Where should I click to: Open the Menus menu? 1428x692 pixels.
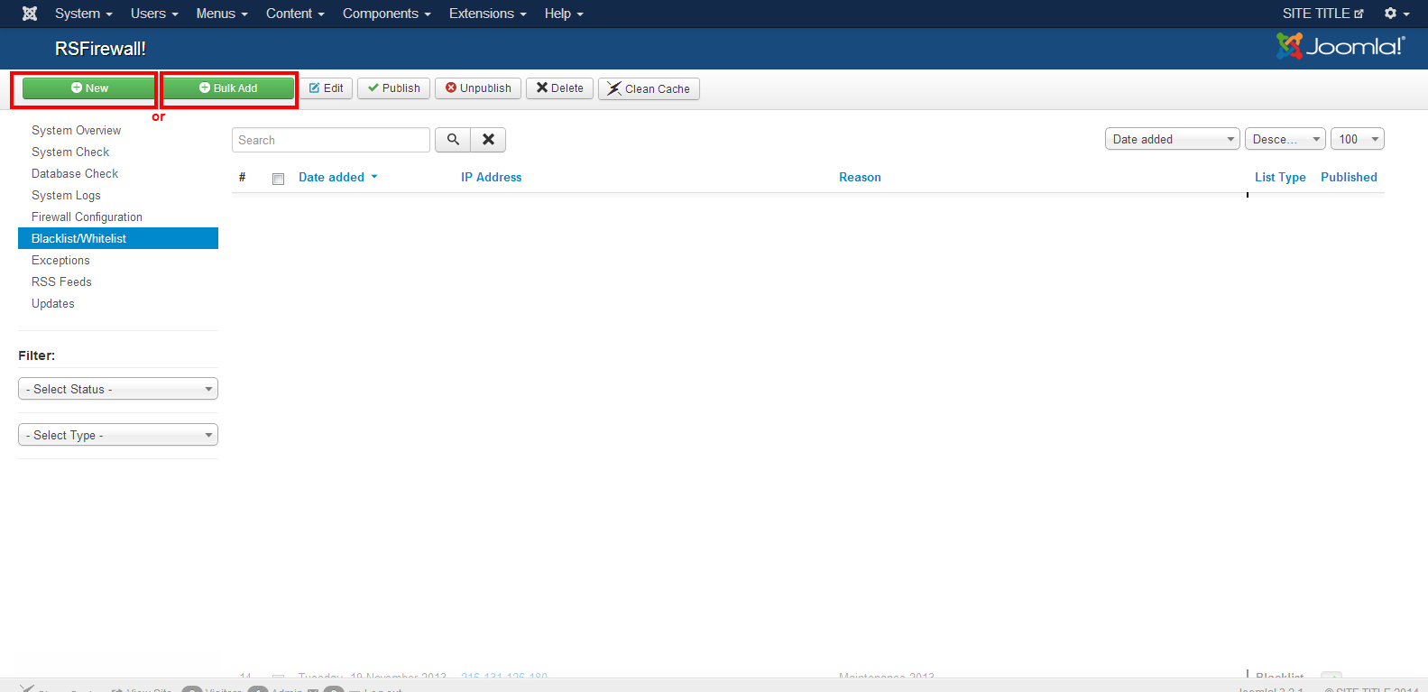[222, 14]
